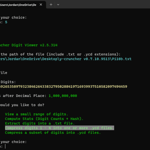Click 'would you like to do?' prompt text

point(22,105)
